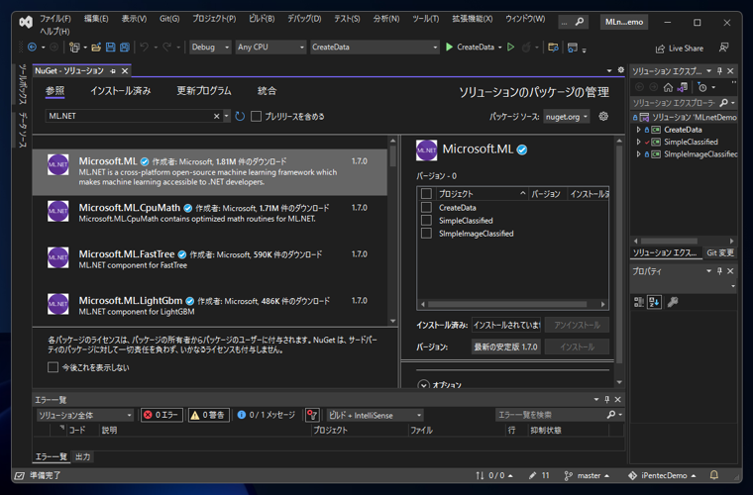
Task: Start without debugging via the outlined play icon
Action: tap(511, 47)
